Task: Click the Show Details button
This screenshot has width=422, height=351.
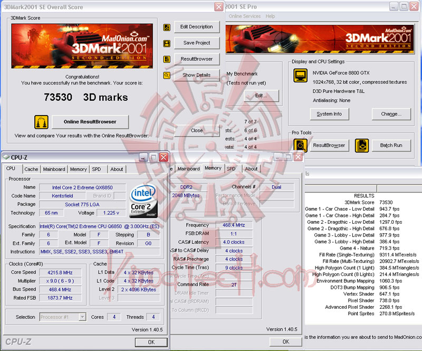Action: click(x=197, y=75)
